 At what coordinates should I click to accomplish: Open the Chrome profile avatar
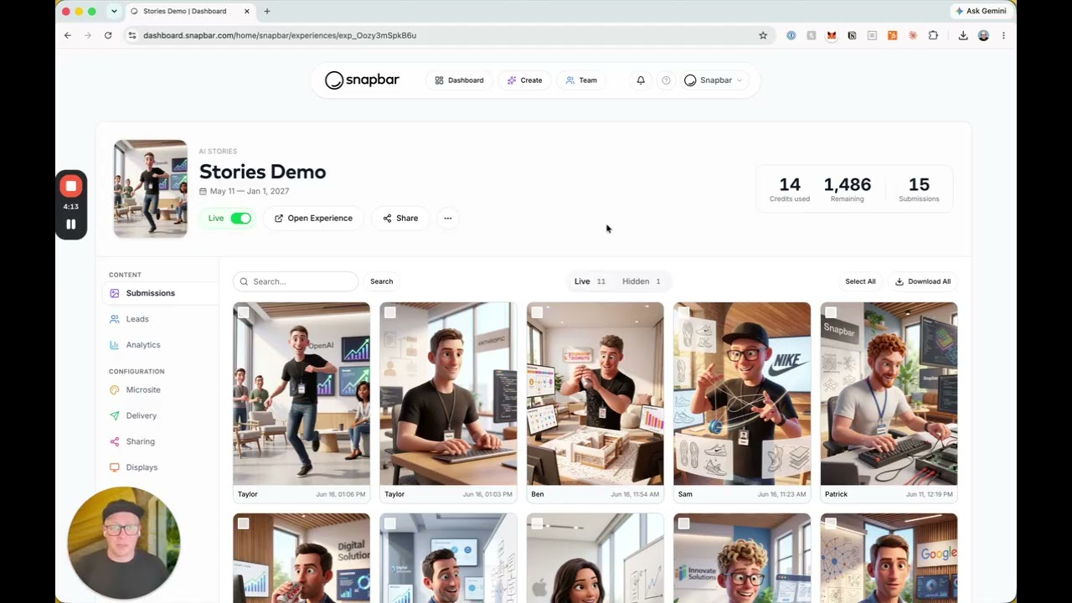(983, 35)
